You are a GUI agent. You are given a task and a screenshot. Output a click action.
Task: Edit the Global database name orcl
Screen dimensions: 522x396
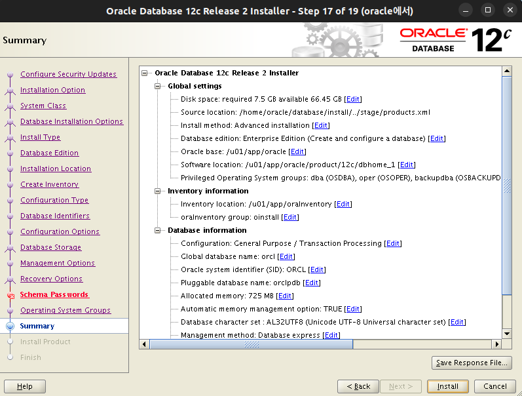286,256
